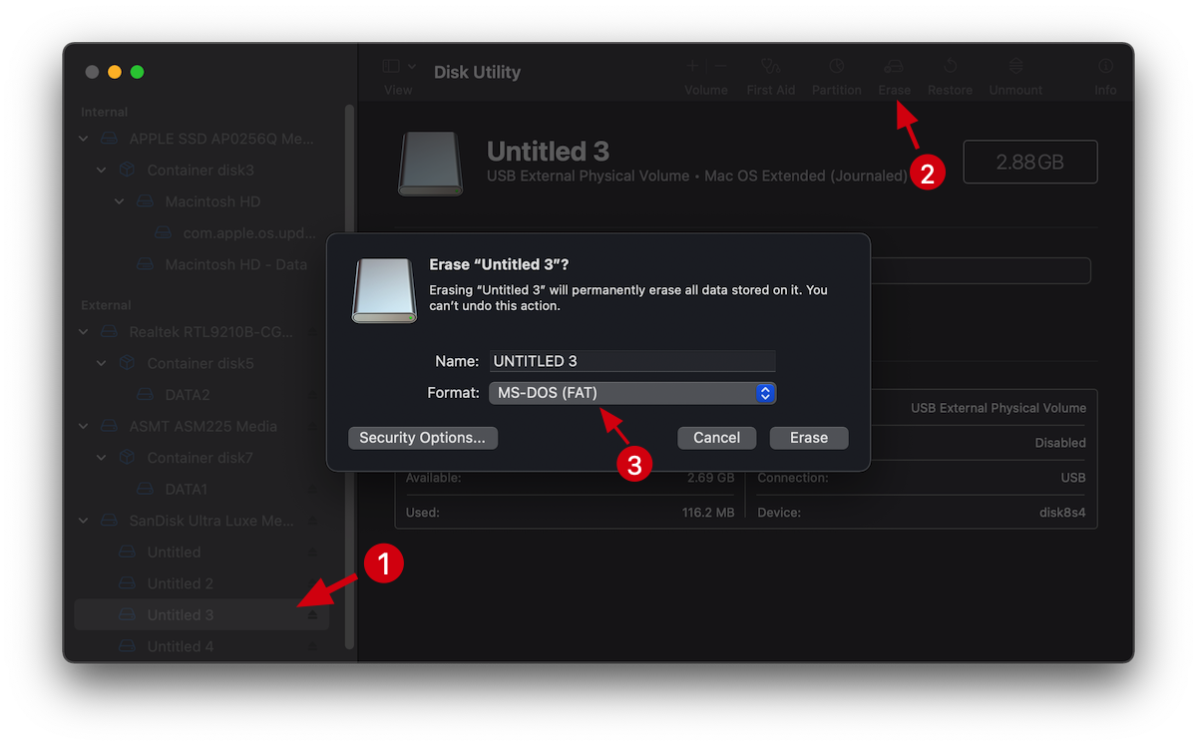Click the Security Options button
This screenshot has height=746, width=1197.
[x=422, y=437]
